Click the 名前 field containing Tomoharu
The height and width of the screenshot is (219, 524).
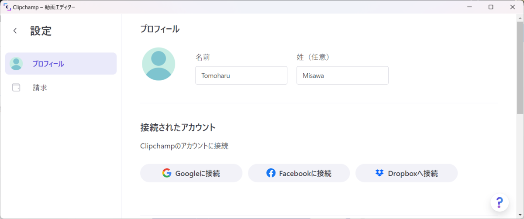click(x=241, y=75)
